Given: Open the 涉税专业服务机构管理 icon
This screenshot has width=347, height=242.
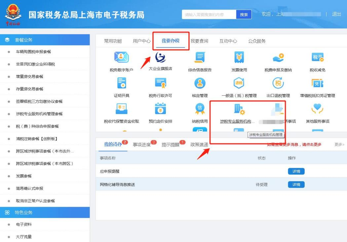Looking at the screenshot, I should pos(239,109).
